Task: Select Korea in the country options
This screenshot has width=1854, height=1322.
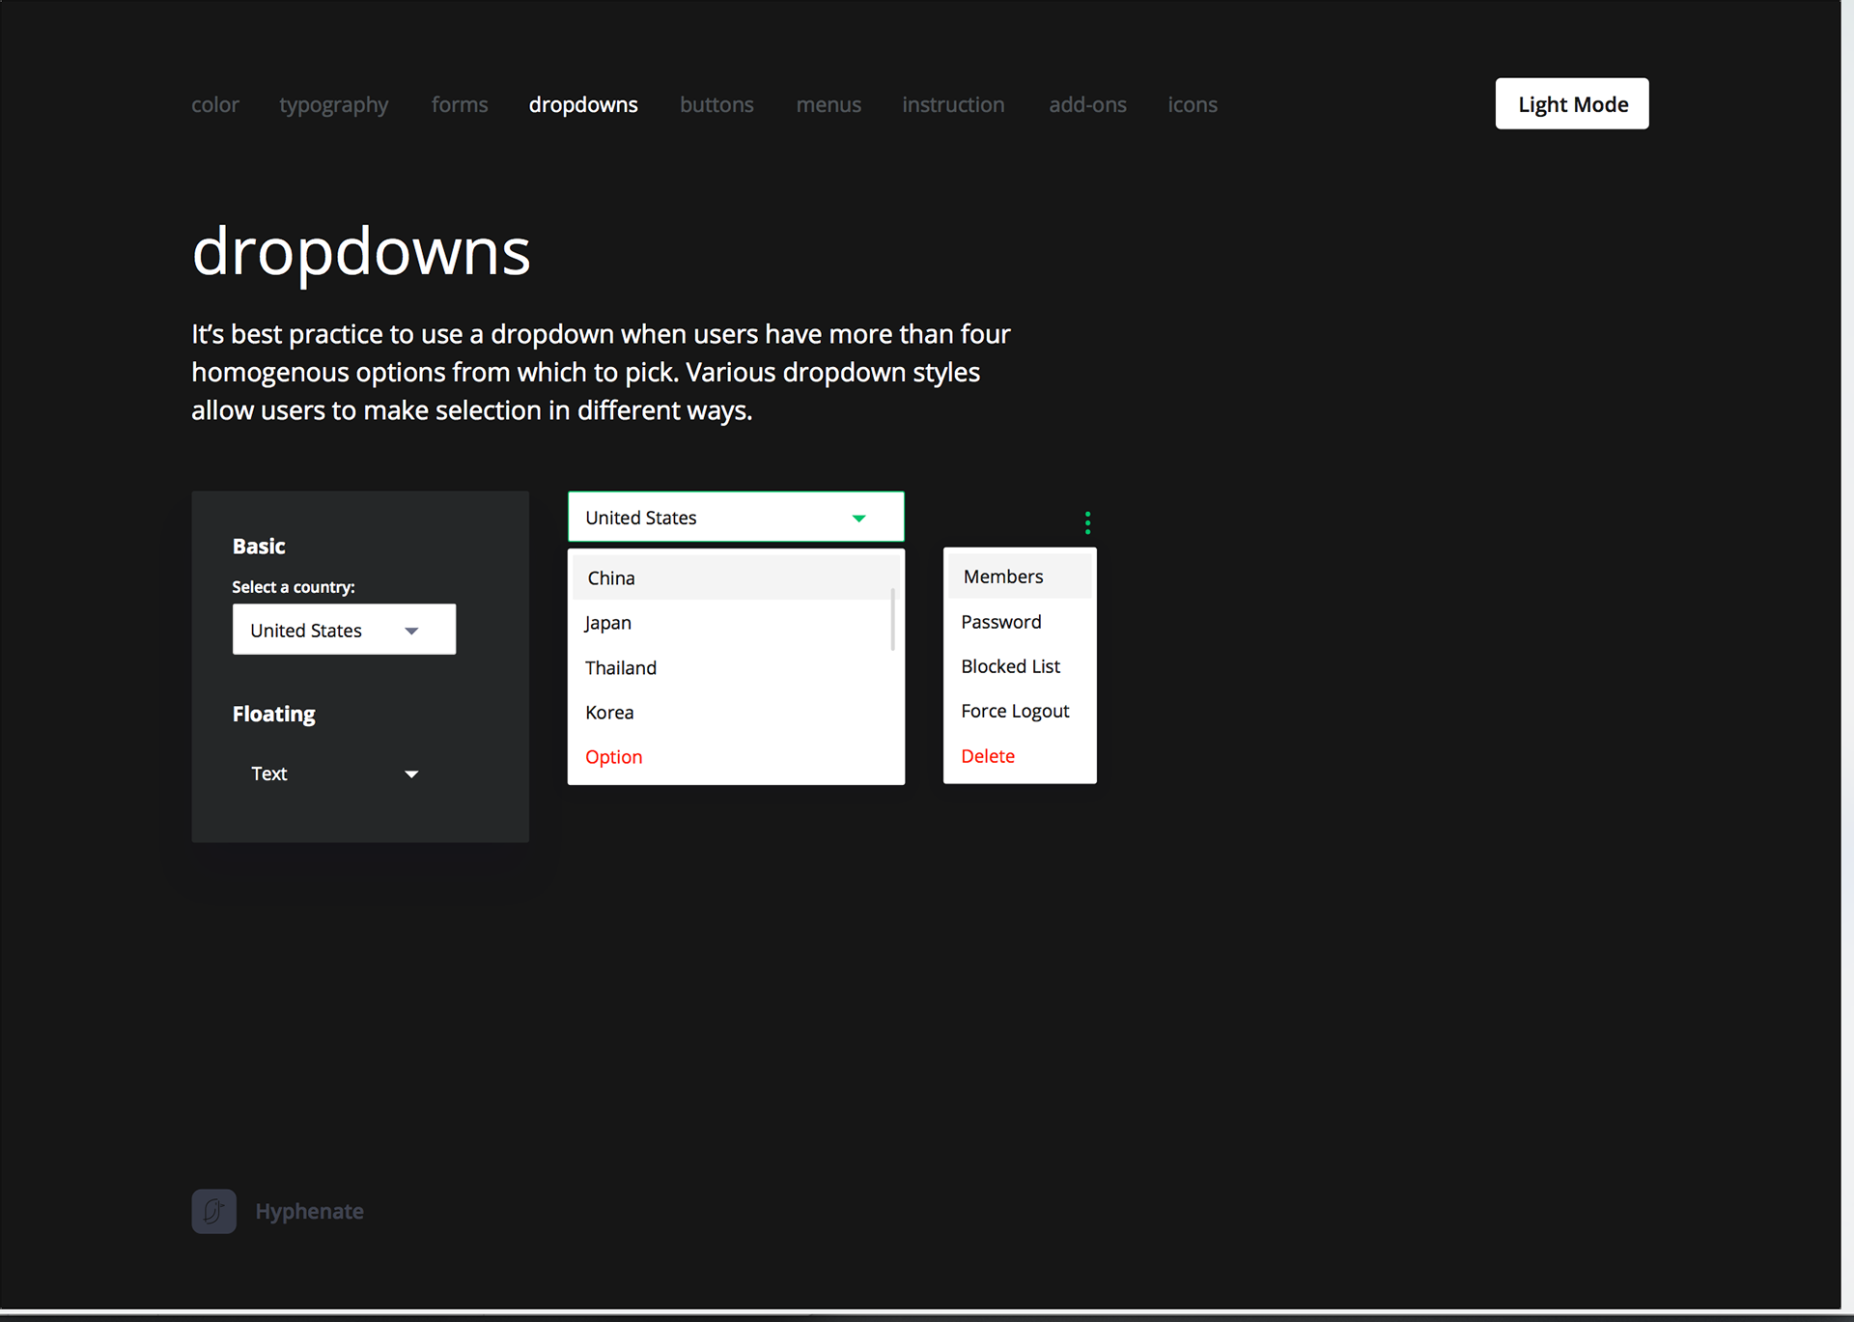Action: pos(609,713)
